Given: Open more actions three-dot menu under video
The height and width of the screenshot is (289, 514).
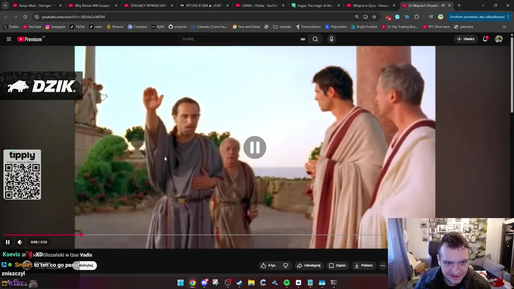Looking at the screenshot, I should click(x=383, y=265).
